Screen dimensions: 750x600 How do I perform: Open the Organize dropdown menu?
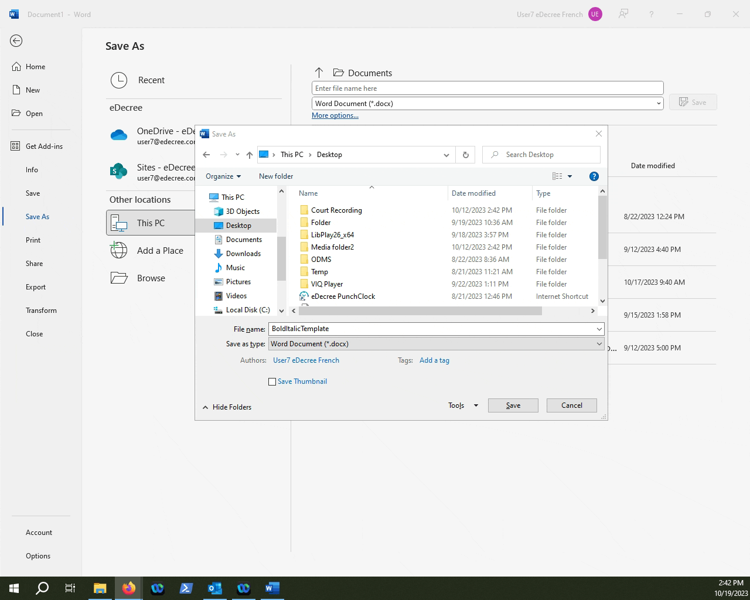223,176
